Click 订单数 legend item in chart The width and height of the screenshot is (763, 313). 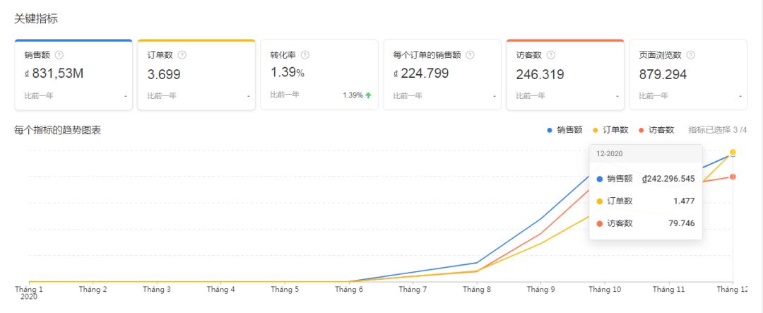coord(610,130)
